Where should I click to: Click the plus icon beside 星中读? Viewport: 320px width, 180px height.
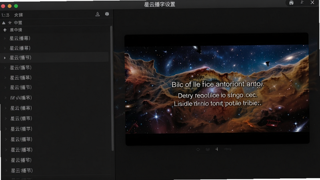(5, 30)
